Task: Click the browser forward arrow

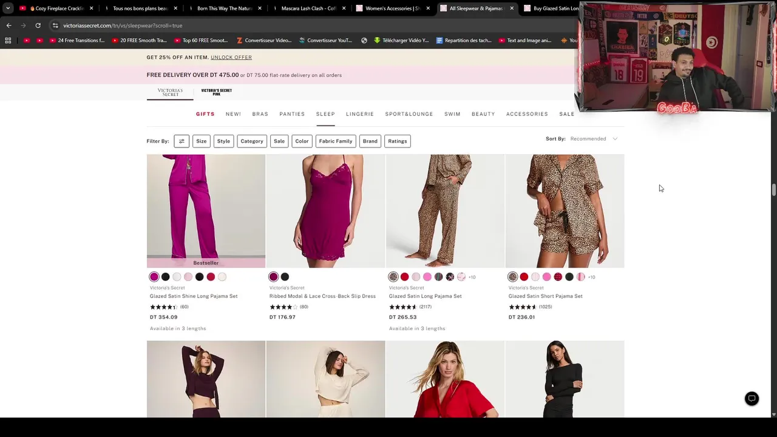Action: coord(23,25)
